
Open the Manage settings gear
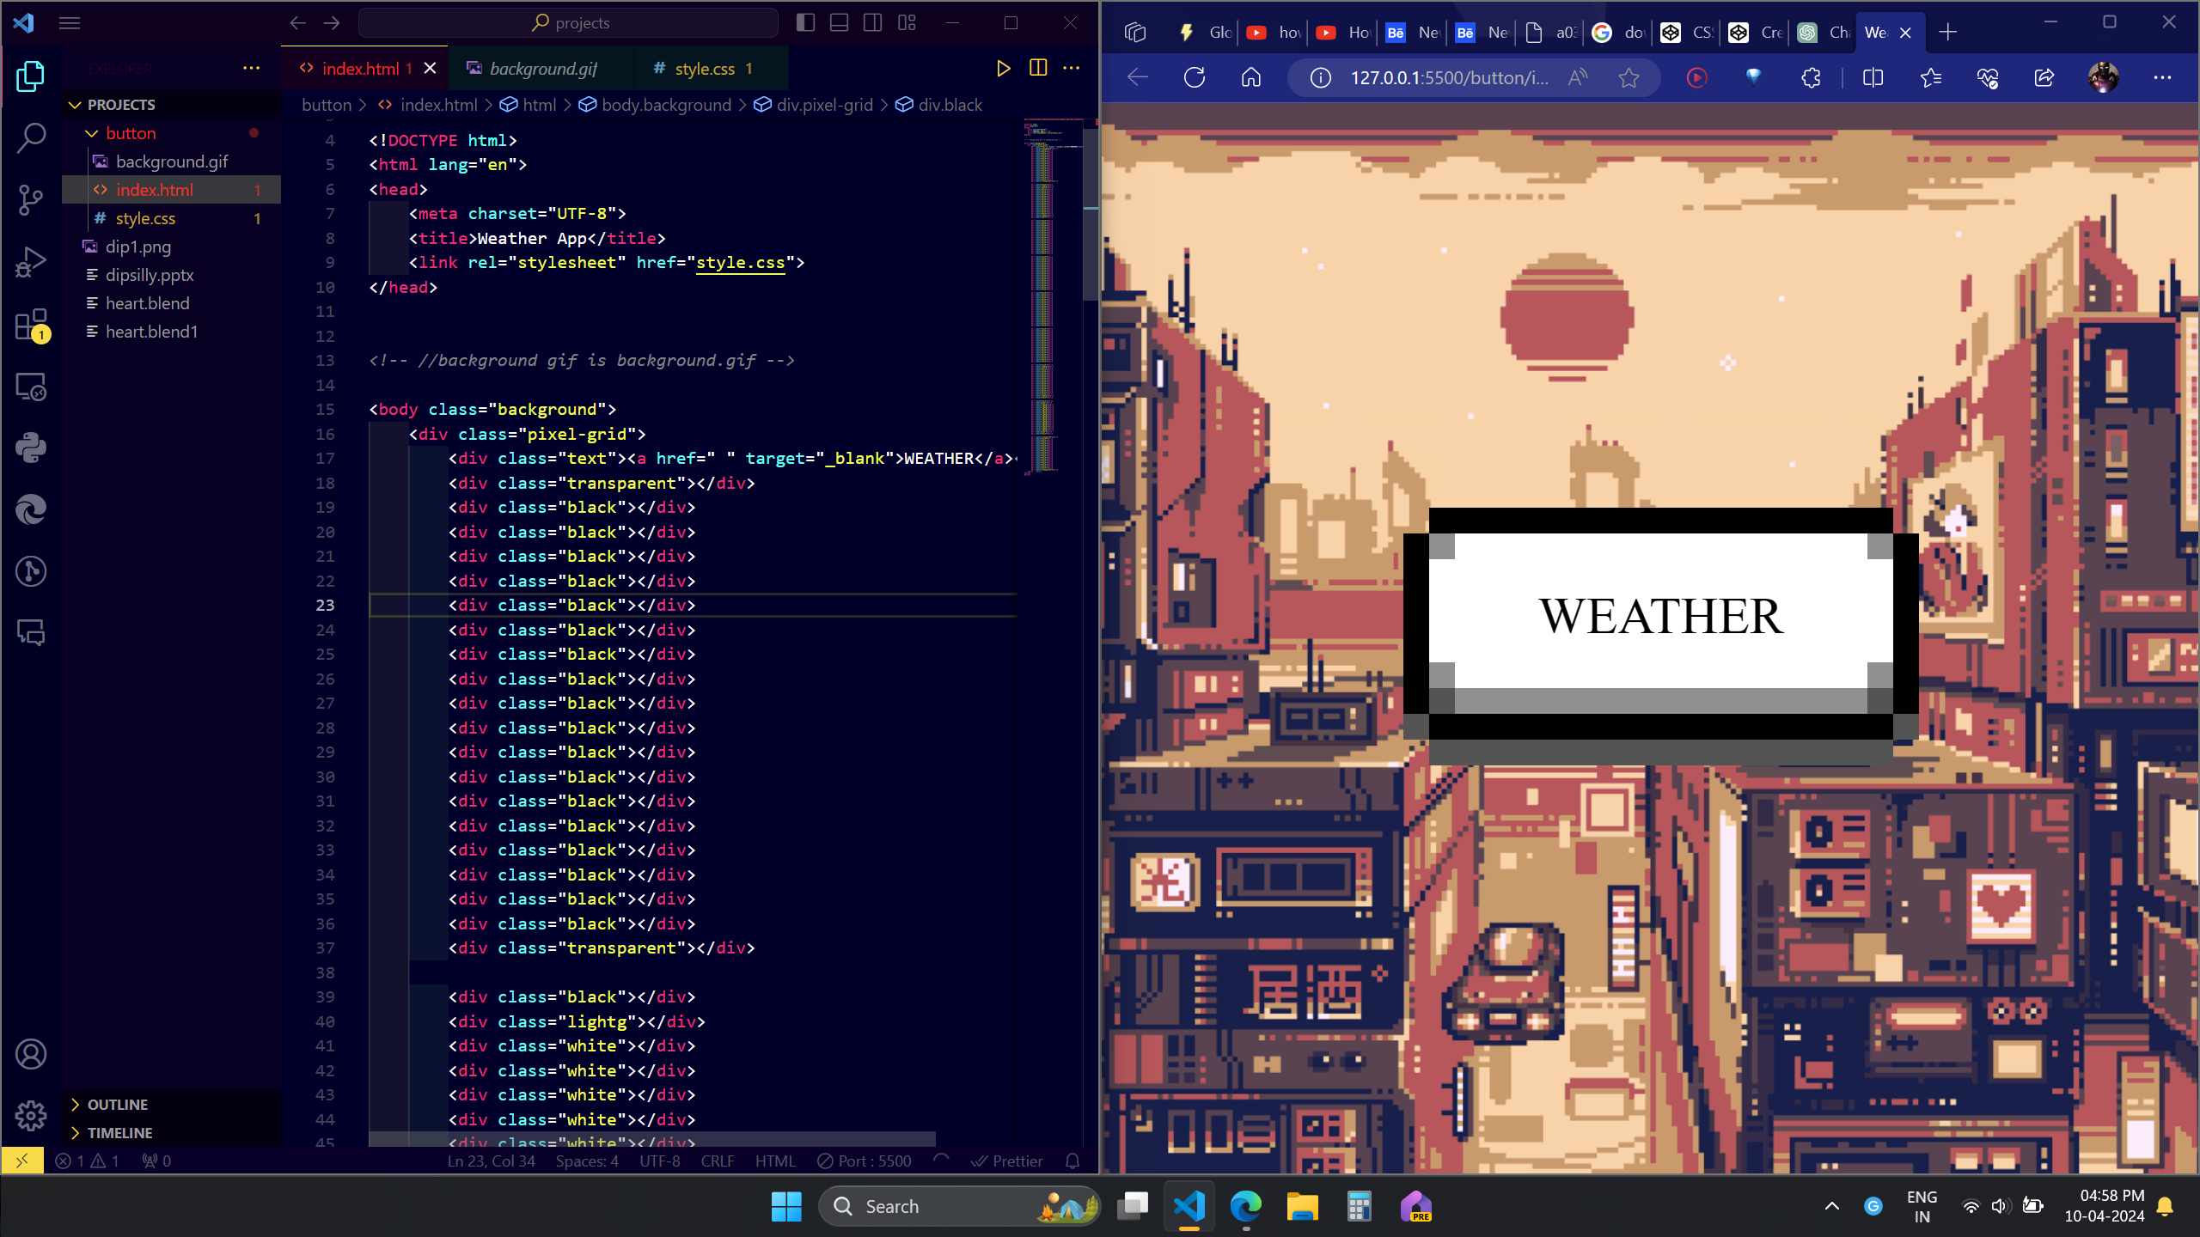tap(31, 1115)
